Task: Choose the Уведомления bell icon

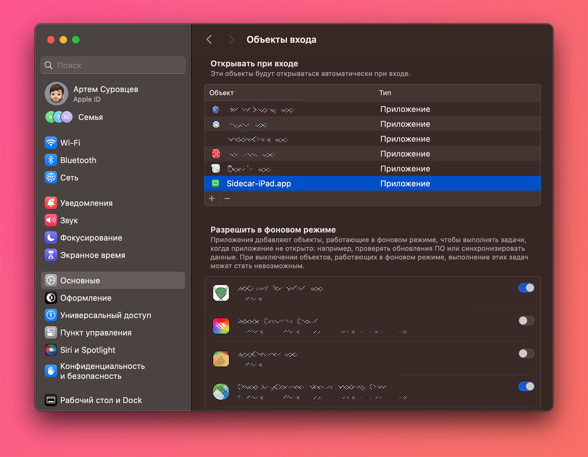Action: pyautogui.click(x=51, y=203)
